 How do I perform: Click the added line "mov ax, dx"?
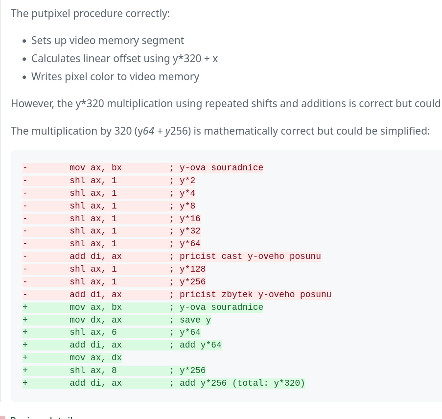click(95, 358)
